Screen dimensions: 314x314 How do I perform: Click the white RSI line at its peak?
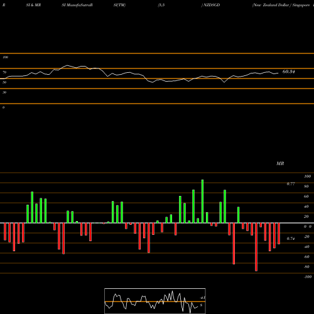click(x=67, y=65)
